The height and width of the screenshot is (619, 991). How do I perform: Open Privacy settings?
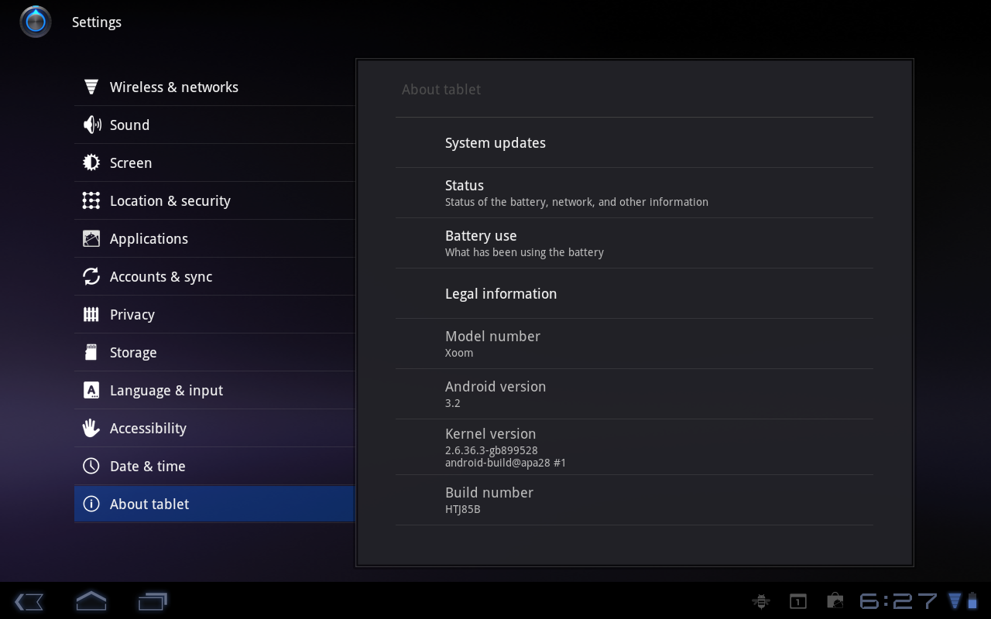(214, 314)
